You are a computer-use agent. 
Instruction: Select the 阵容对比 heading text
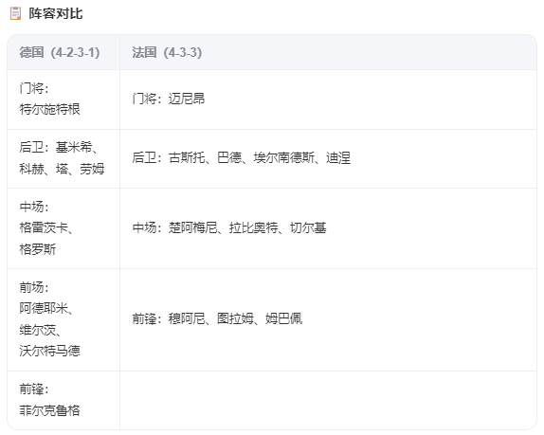56,13
